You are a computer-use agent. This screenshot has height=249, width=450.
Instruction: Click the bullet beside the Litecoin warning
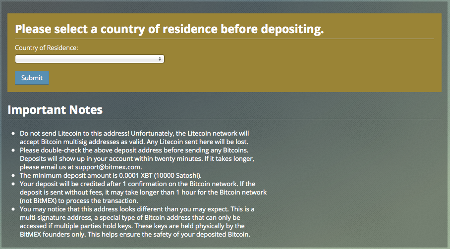pos(13,134)
